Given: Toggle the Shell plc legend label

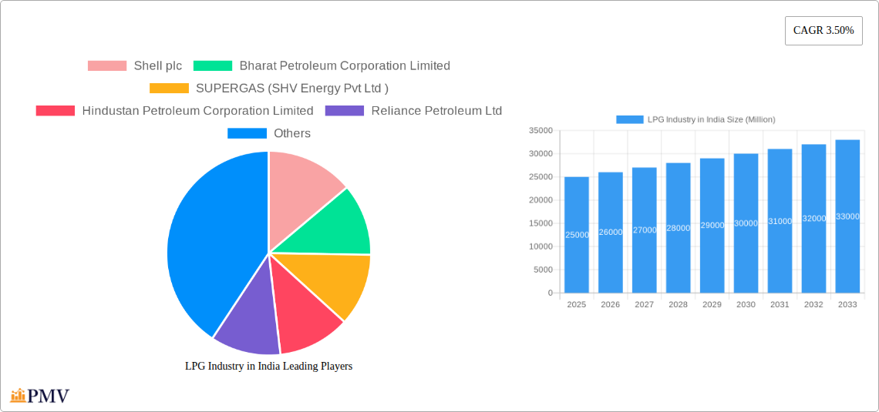Looking at the screenshot, I should (157, 66).
